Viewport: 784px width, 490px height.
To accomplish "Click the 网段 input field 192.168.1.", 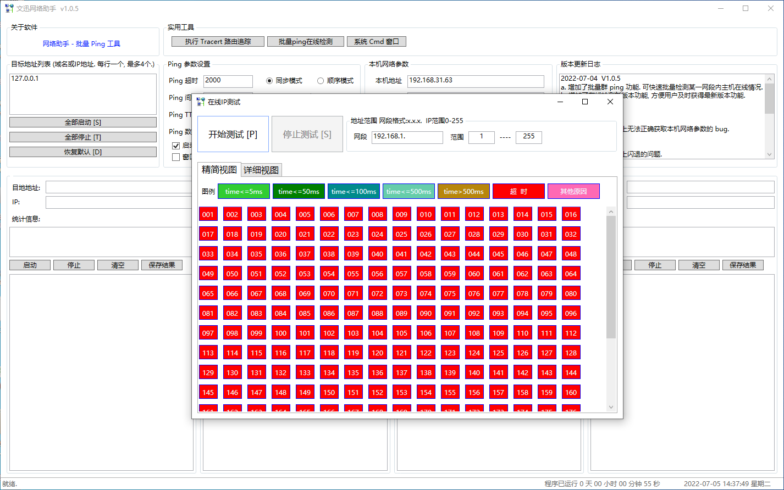I will [407, 137].
